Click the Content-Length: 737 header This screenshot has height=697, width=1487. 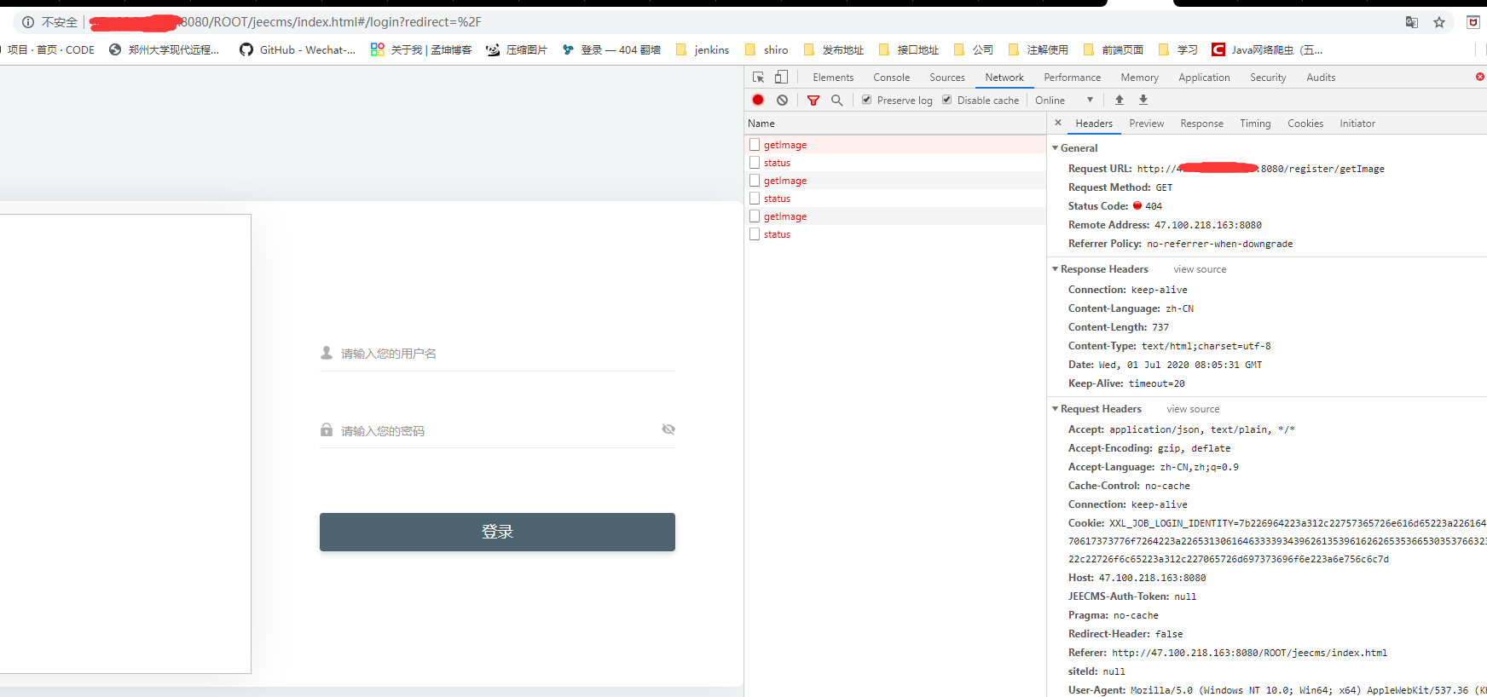[1119, 327]
